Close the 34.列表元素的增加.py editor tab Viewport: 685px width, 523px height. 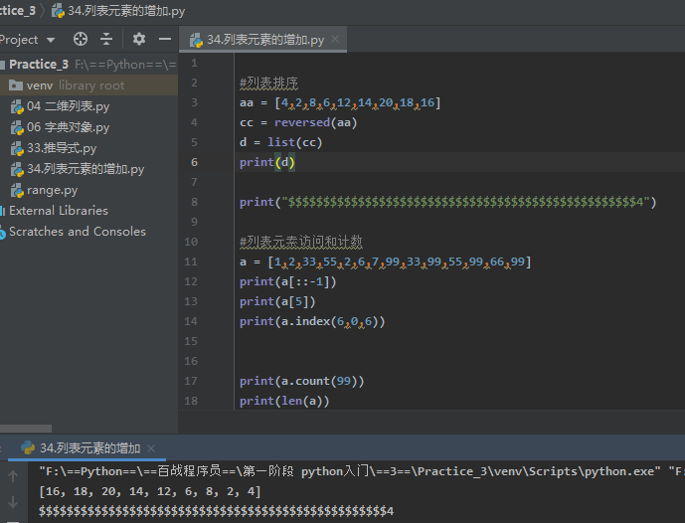pyautogui.click(x=335, y=39)
